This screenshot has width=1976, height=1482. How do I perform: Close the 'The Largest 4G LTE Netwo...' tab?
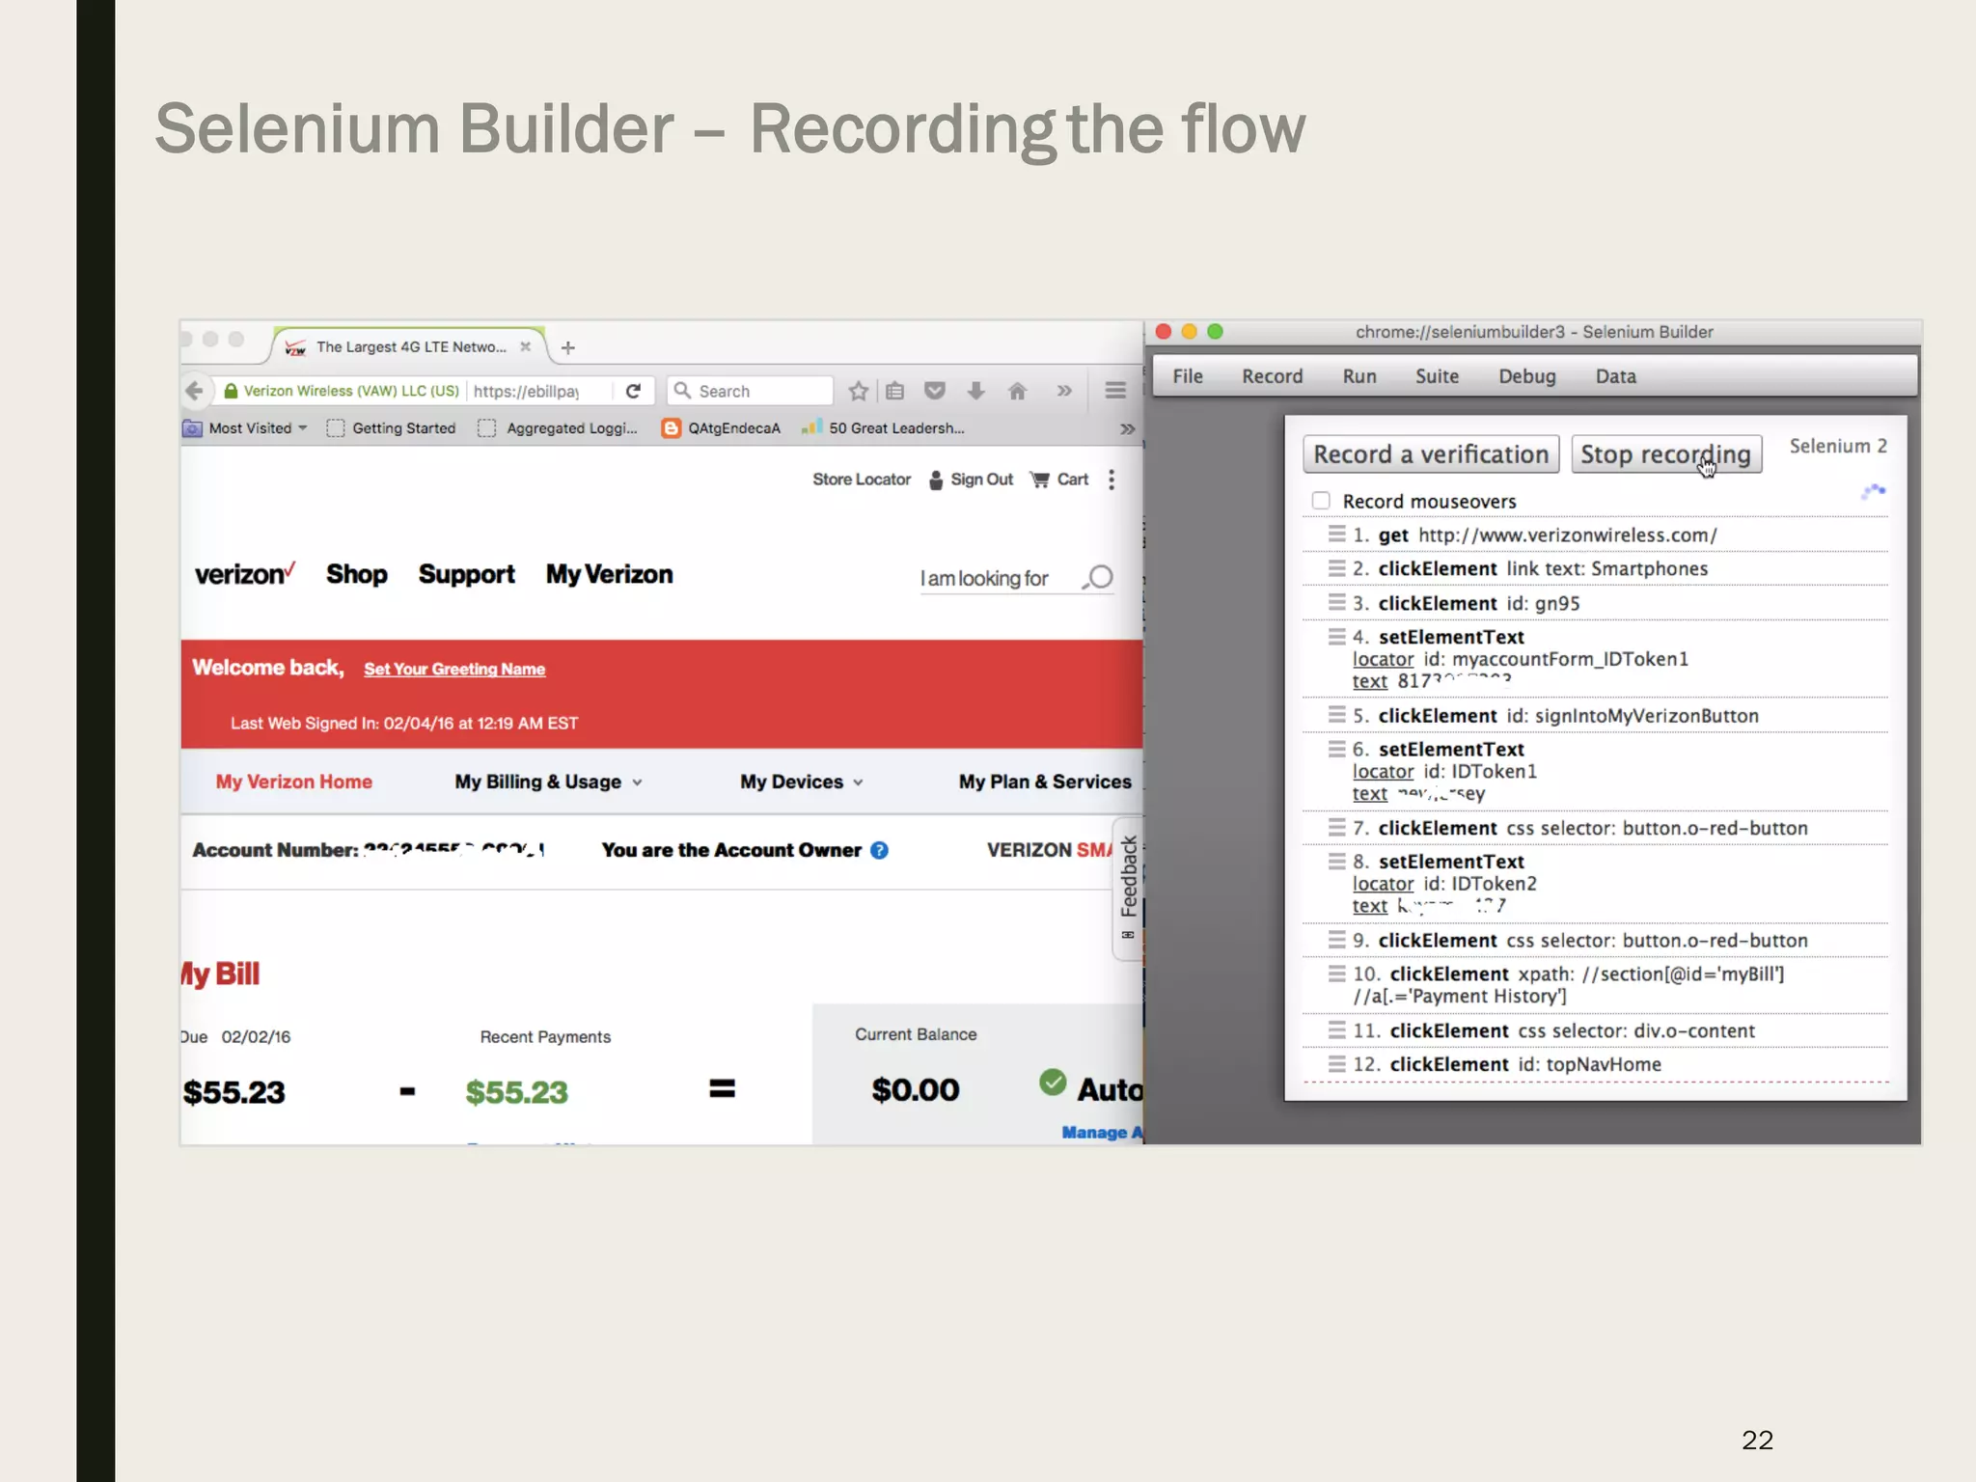(526, 346)
